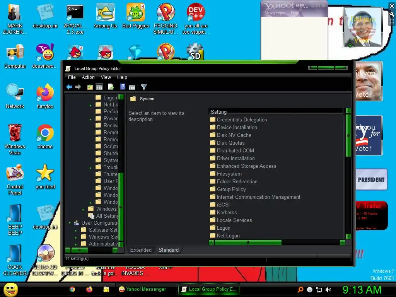Select the Credentials Delegation folder

point(239,120)
